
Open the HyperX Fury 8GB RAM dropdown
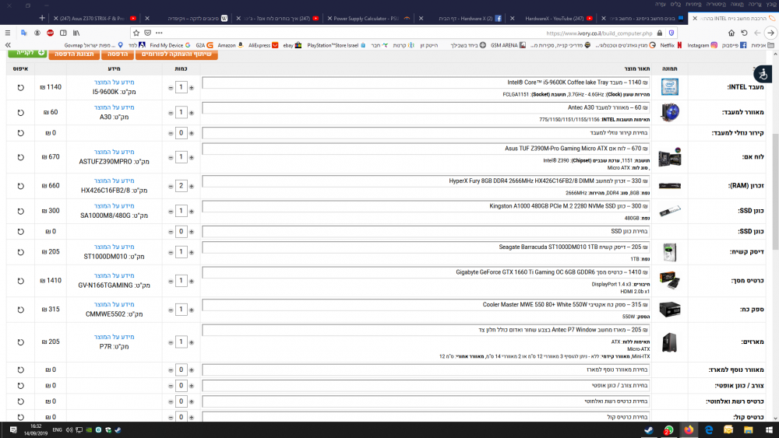426,181
